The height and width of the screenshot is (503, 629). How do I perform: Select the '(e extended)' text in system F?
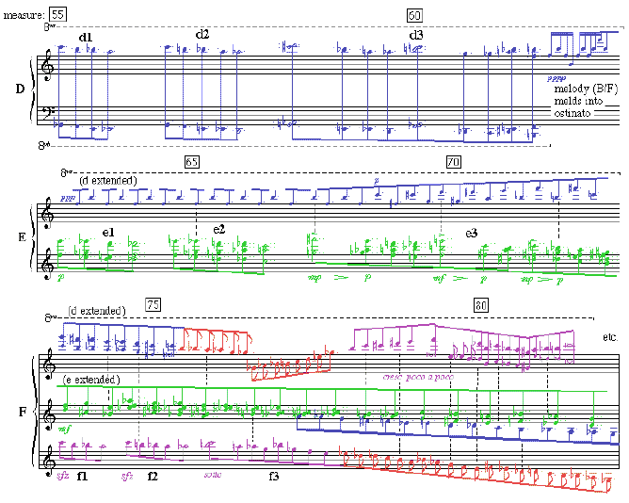point(91,379)
